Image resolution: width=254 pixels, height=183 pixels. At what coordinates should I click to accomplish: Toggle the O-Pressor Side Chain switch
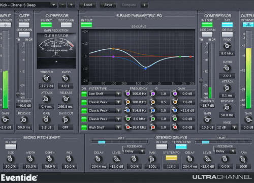tap(66, 25)
